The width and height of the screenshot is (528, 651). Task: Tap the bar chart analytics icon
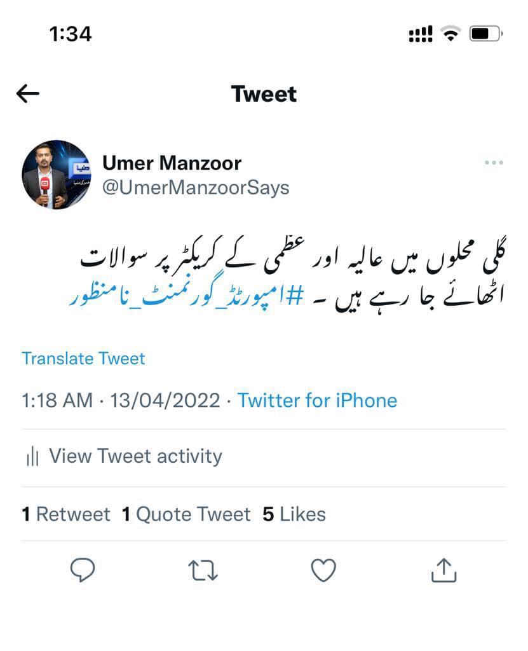[x=32, y=456]
